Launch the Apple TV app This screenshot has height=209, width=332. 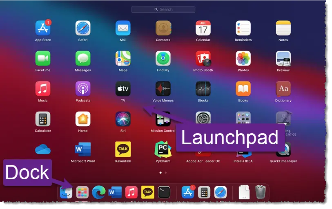[x=123, y=89]
